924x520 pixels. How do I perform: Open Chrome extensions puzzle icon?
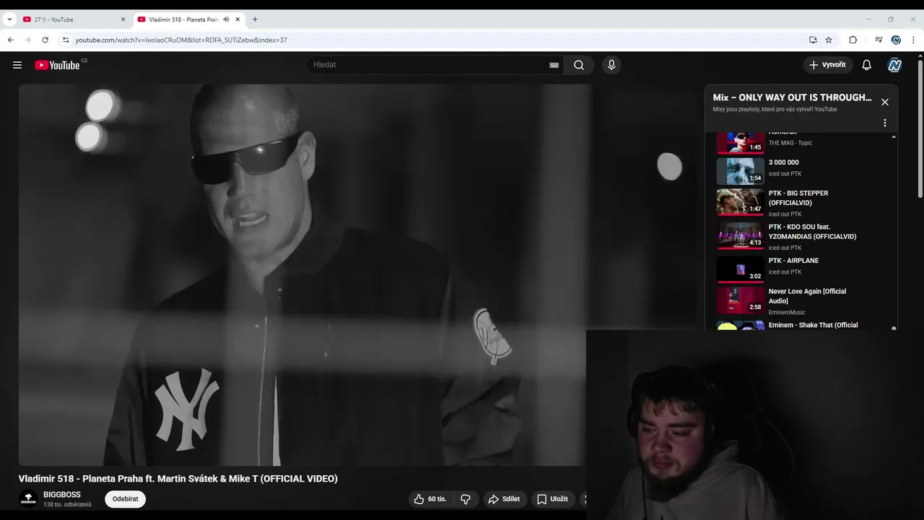click(x=853, y=40)
